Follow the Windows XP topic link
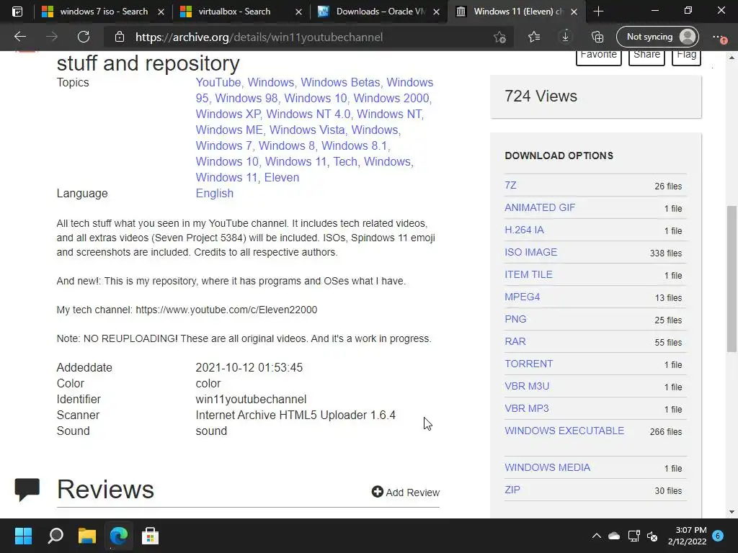This screenshot has height=553, width=738. pos(228,114)
